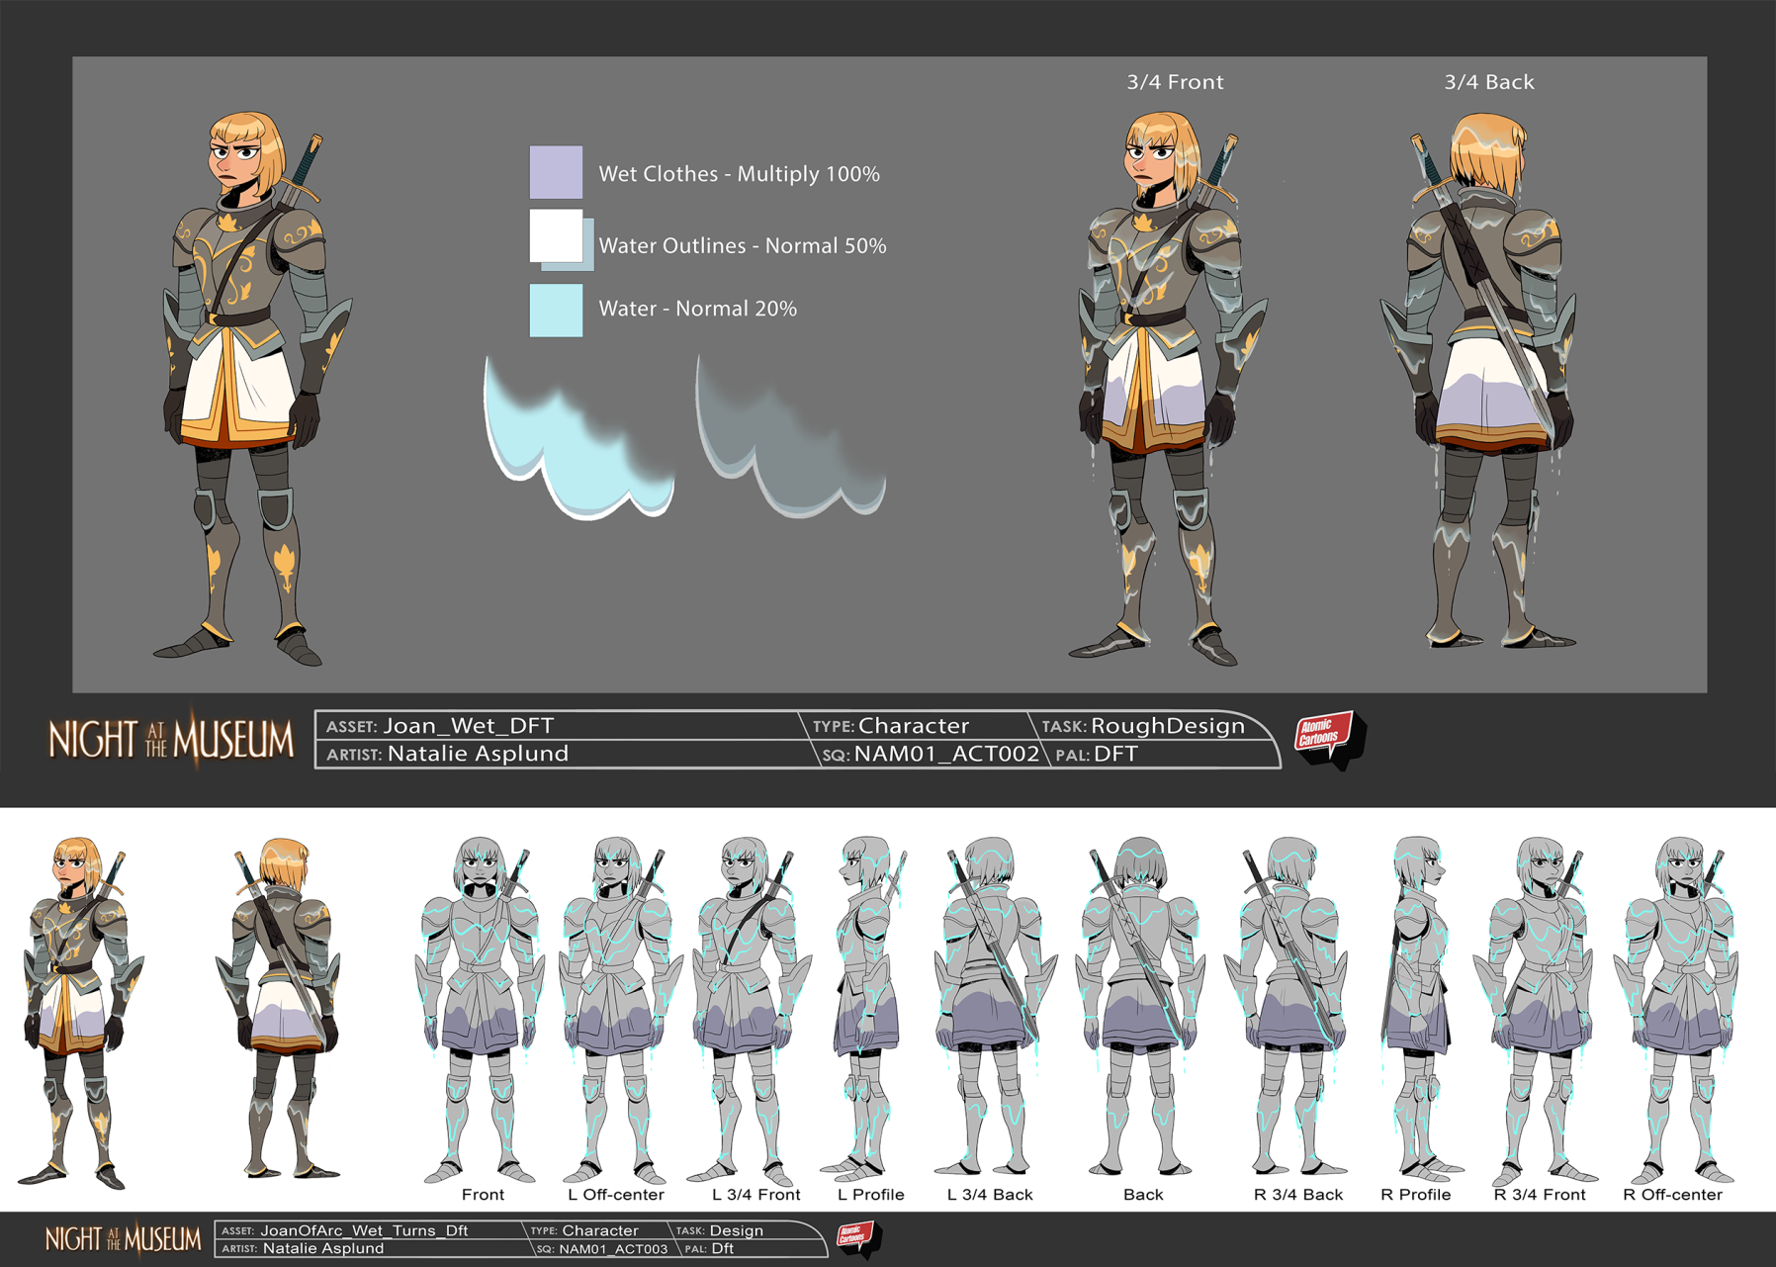Select the wet 3/4 Front colored figure
The image size is (1776, 1267).
(1170, 388)
